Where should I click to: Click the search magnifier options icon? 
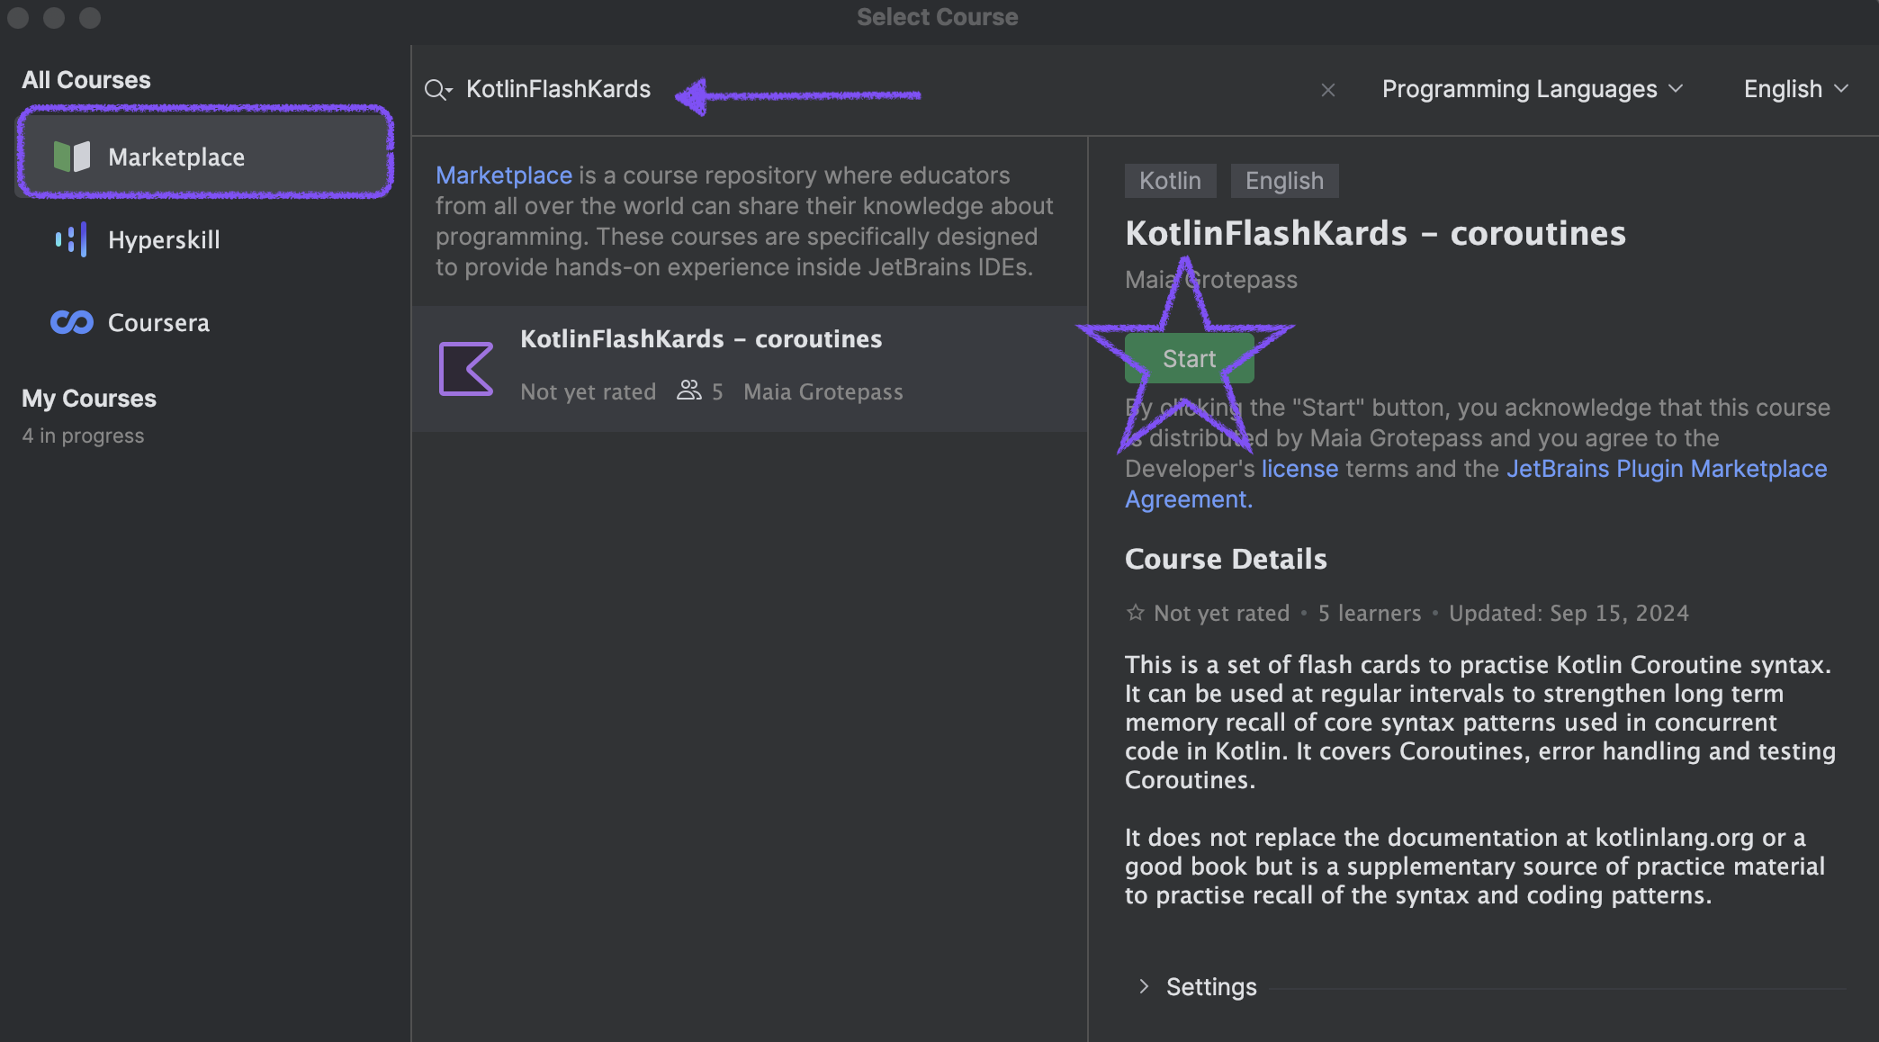point(438,89)
